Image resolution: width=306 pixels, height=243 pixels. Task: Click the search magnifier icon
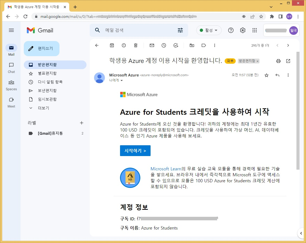pyautogui.click(x=97, y=30)
